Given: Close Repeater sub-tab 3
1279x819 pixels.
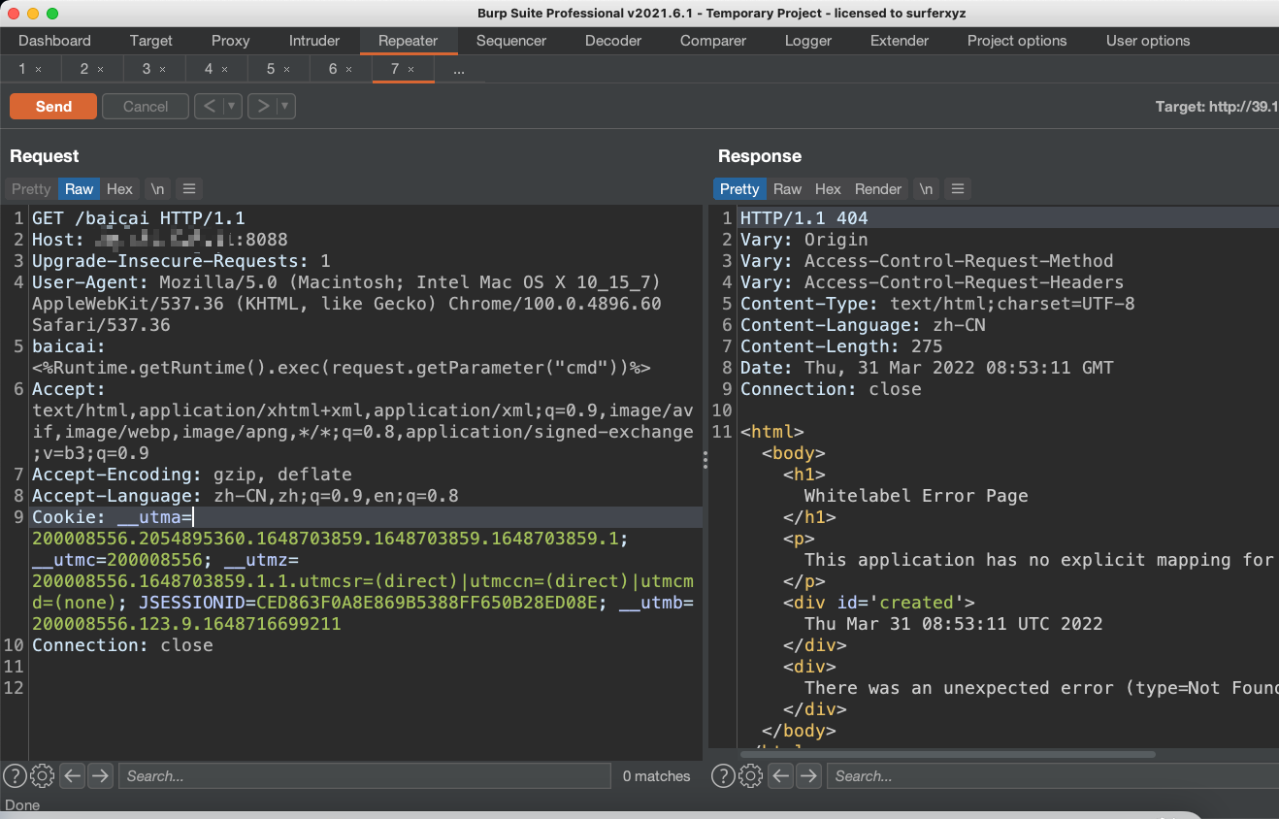Looking at the screenshot, I should pos(163,70).
